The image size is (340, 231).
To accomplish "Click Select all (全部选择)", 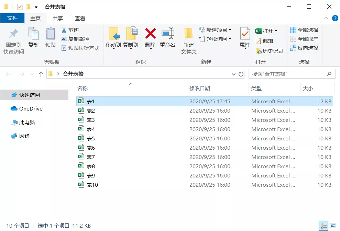I will 304,30.
